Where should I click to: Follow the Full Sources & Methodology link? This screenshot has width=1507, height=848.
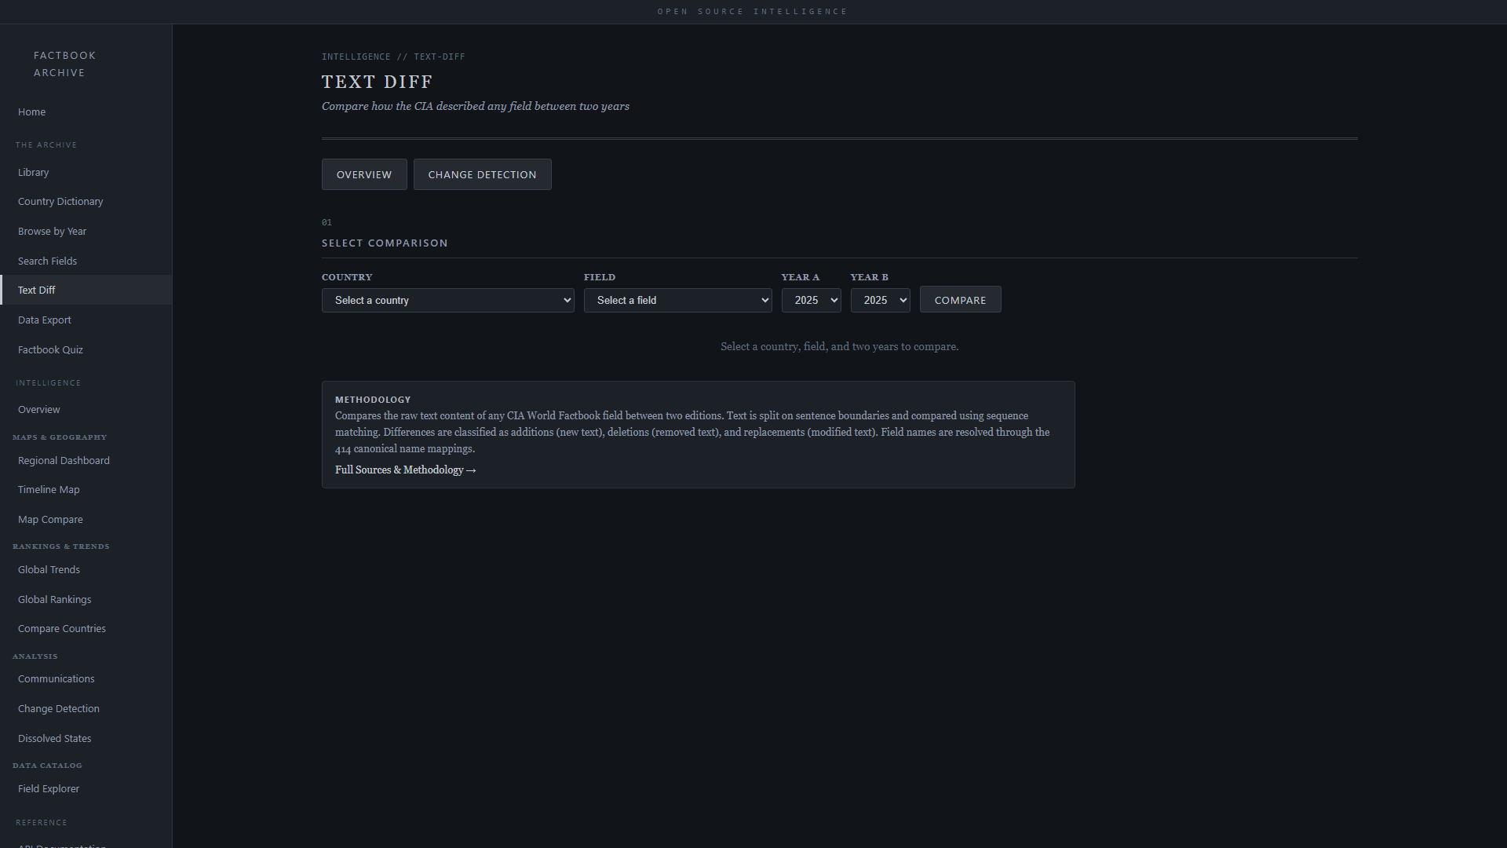(405, 470)
